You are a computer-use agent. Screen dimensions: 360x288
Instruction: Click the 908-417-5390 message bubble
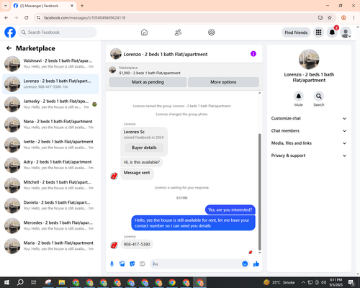tap(137, 244)
